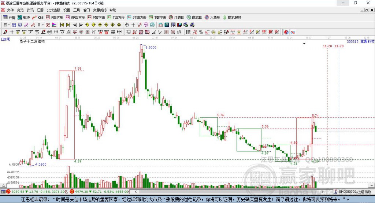Toggle the 权 adjustment button

[48, 25]
